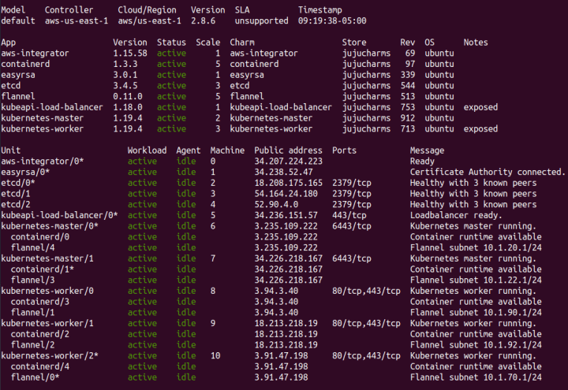Click the timestamp 09:19:38-05:00
Screen dimensions: 568x390
point(332,21)
